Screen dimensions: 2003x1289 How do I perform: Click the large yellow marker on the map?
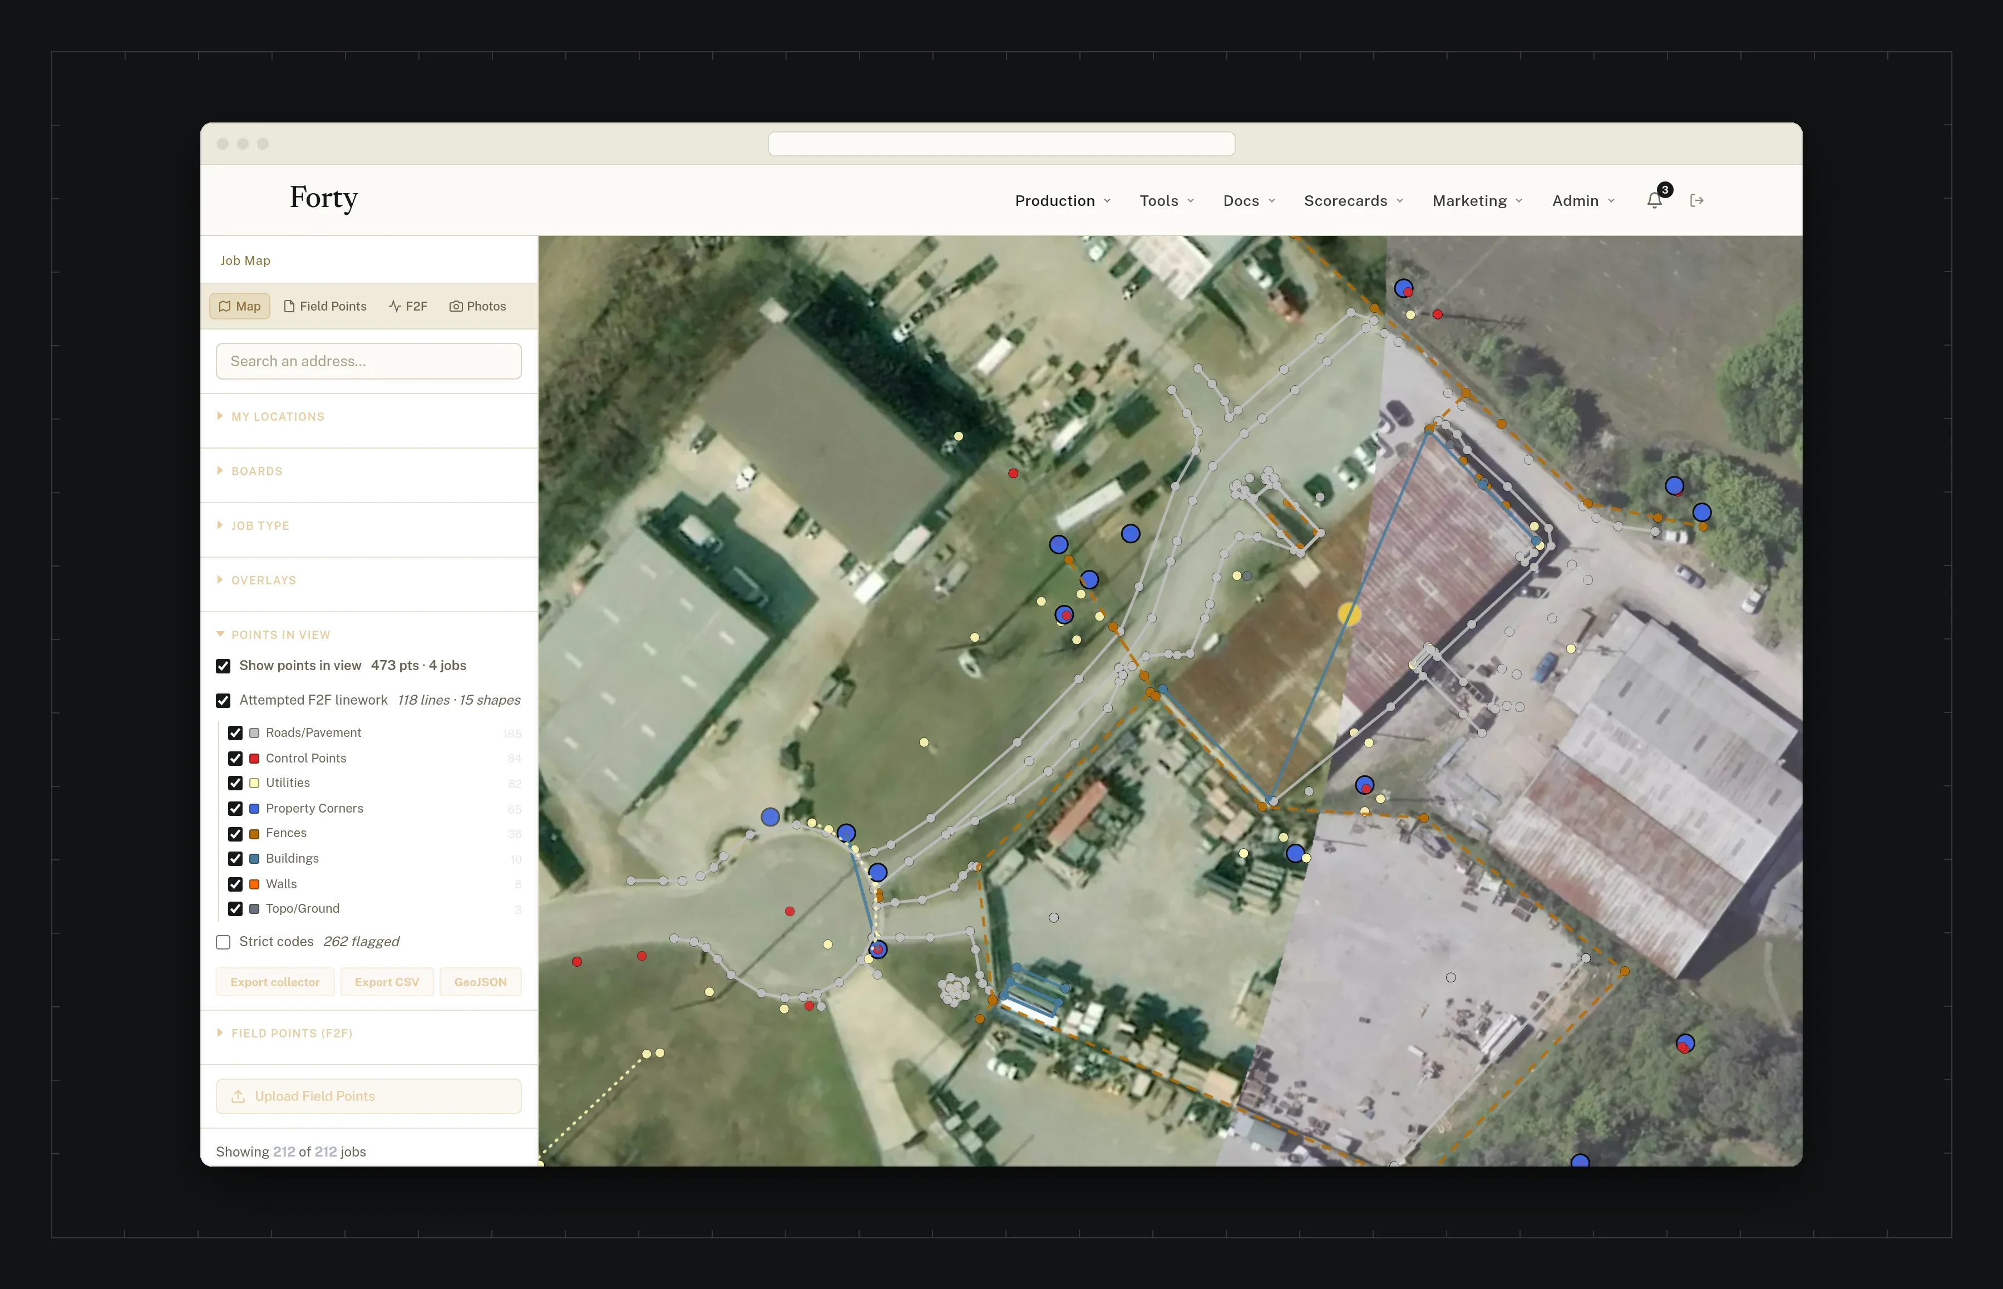coord(1349,613)
